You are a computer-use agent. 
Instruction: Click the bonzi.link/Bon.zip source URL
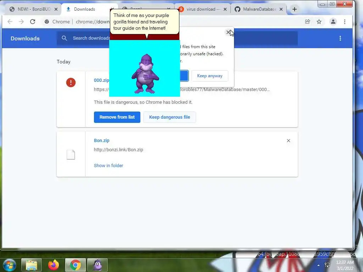point(118,150)
